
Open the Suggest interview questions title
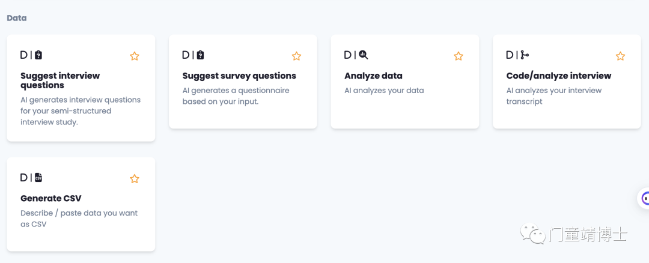pos(60,80)
